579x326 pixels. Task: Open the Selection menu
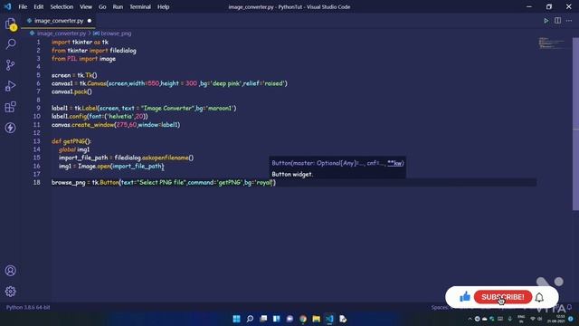coord(62,6)
